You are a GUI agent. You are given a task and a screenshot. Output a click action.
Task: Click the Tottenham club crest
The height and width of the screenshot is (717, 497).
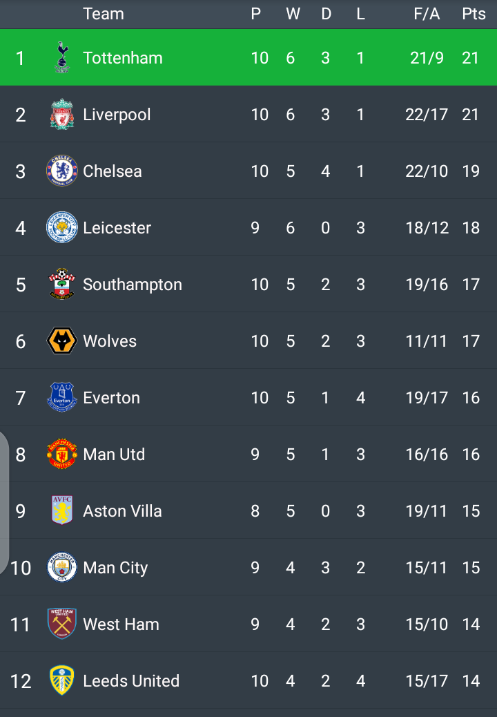click(62, 57)
